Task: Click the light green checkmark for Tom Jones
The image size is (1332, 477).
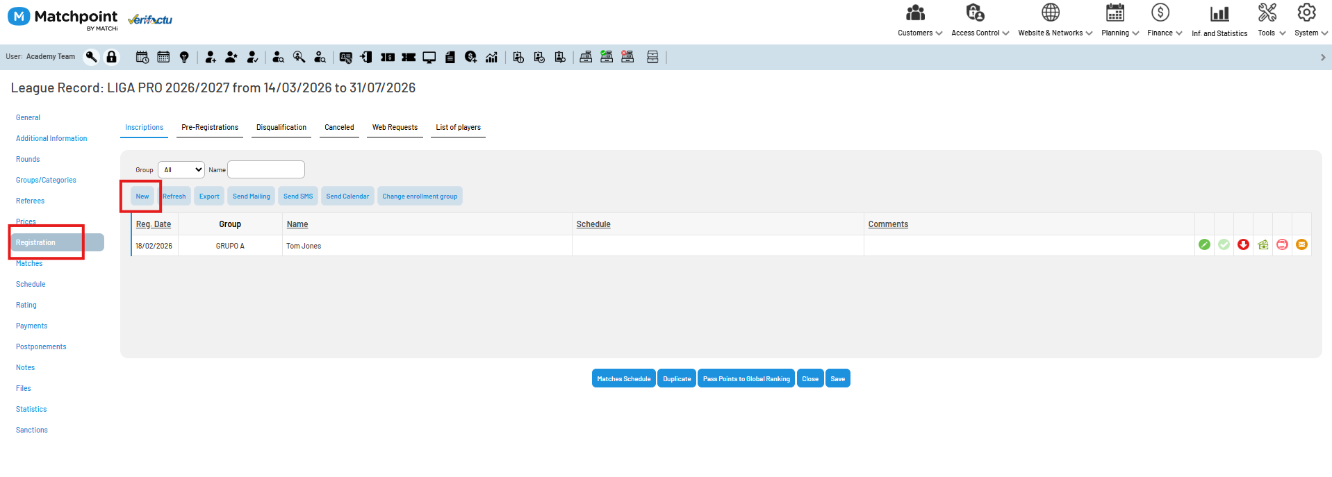Action: pyautogui.click(x=1224, y=244)
